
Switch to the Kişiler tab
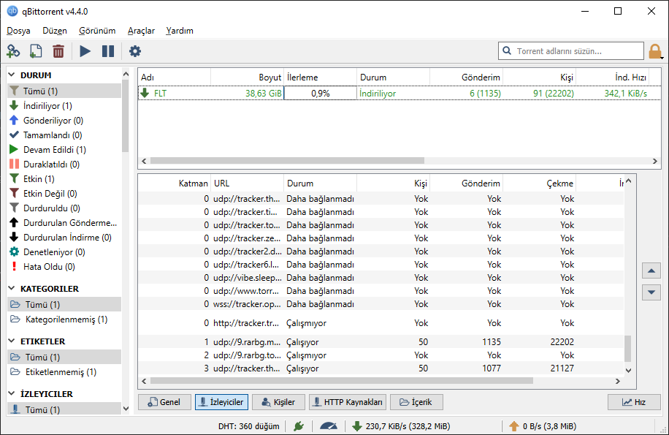point(278,402)
